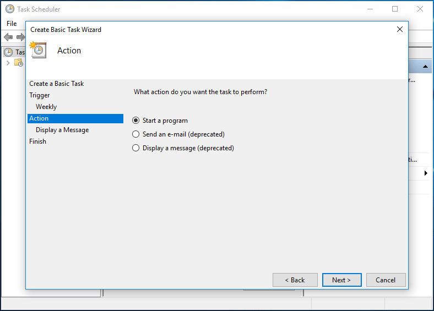
Task: Open the submenu arrow in Actions pane
Action: pos(426,173)
